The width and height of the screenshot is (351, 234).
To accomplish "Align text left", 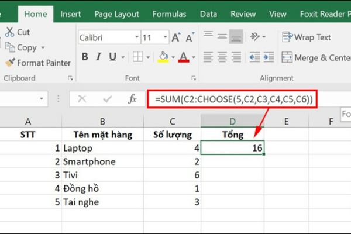I will (208, 57).
